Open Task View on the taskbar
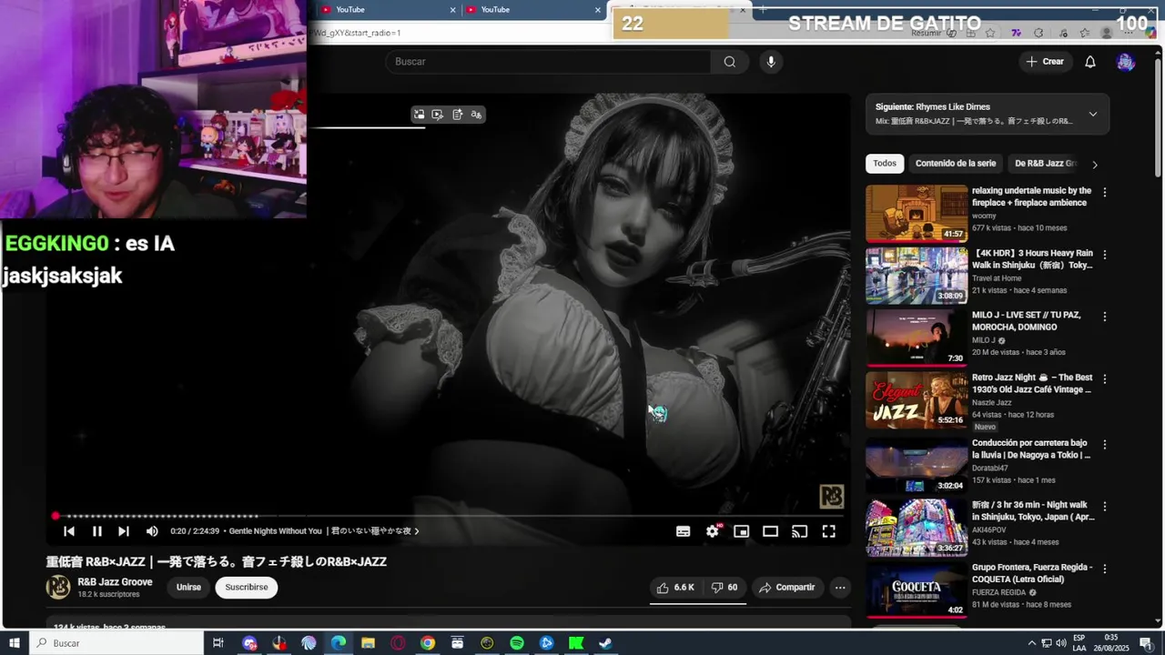 [x=218, y=643]
